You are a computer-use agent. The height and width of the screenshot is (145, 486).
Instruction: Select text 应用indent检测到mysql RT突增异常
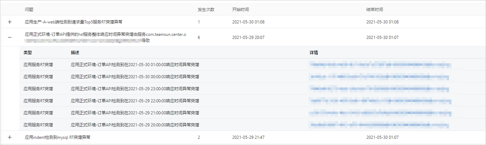tap(58, 137)
